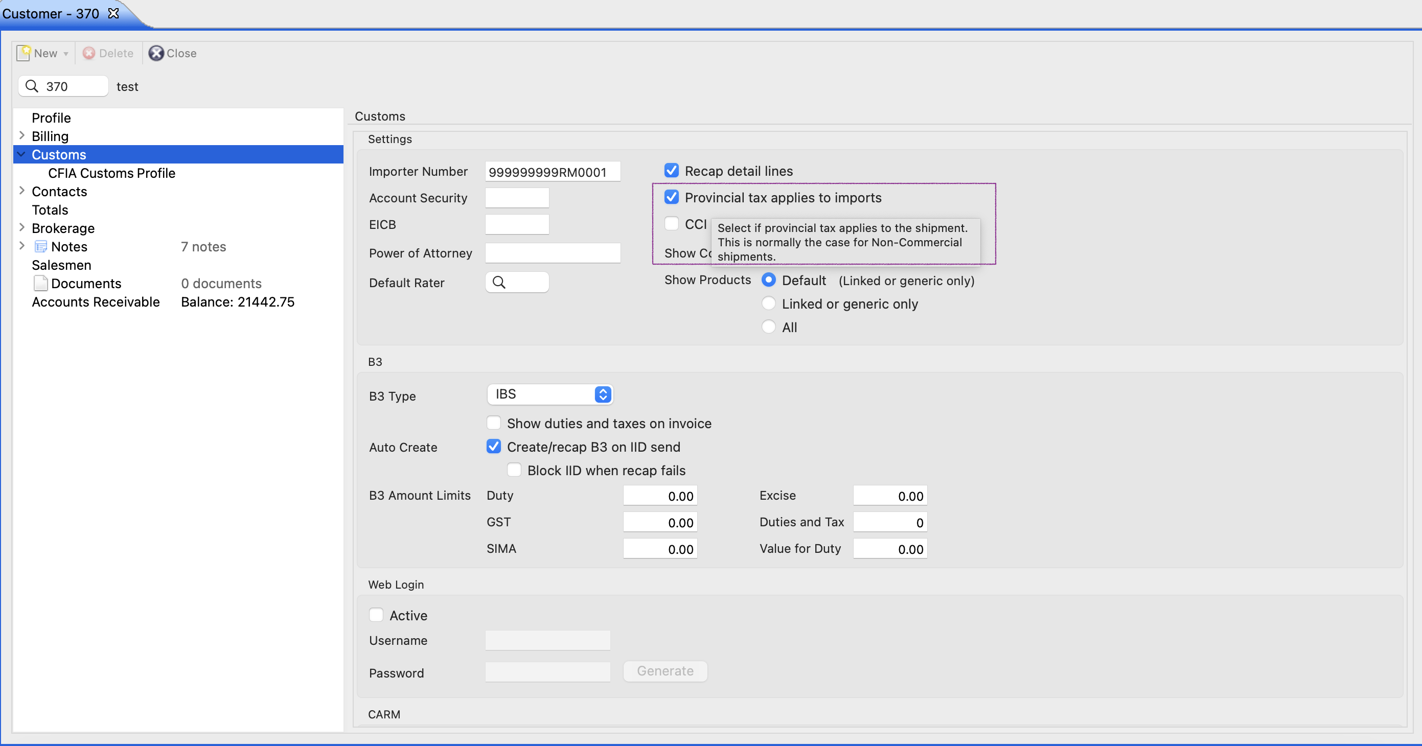Click the EICB input field
This screenshot has height=746, width=1422.
tap(517, 225)
